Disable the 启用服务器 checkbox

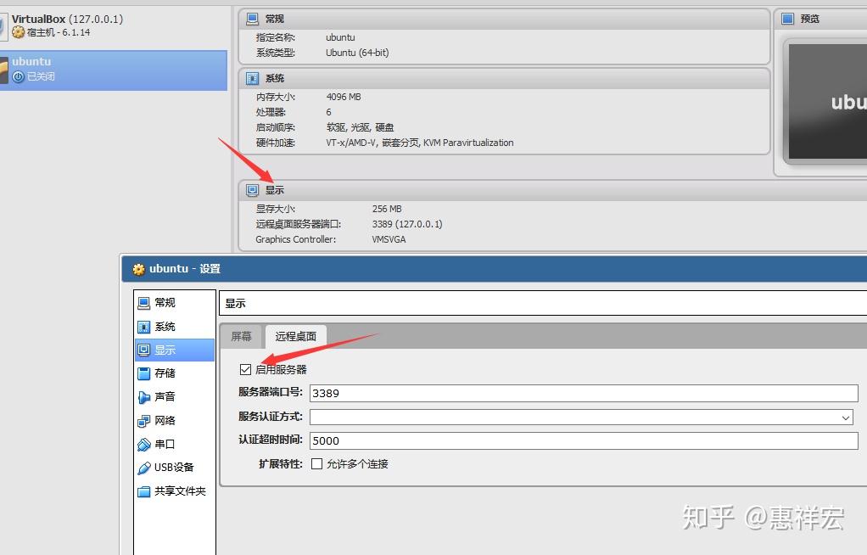click(x=244, y=369)
